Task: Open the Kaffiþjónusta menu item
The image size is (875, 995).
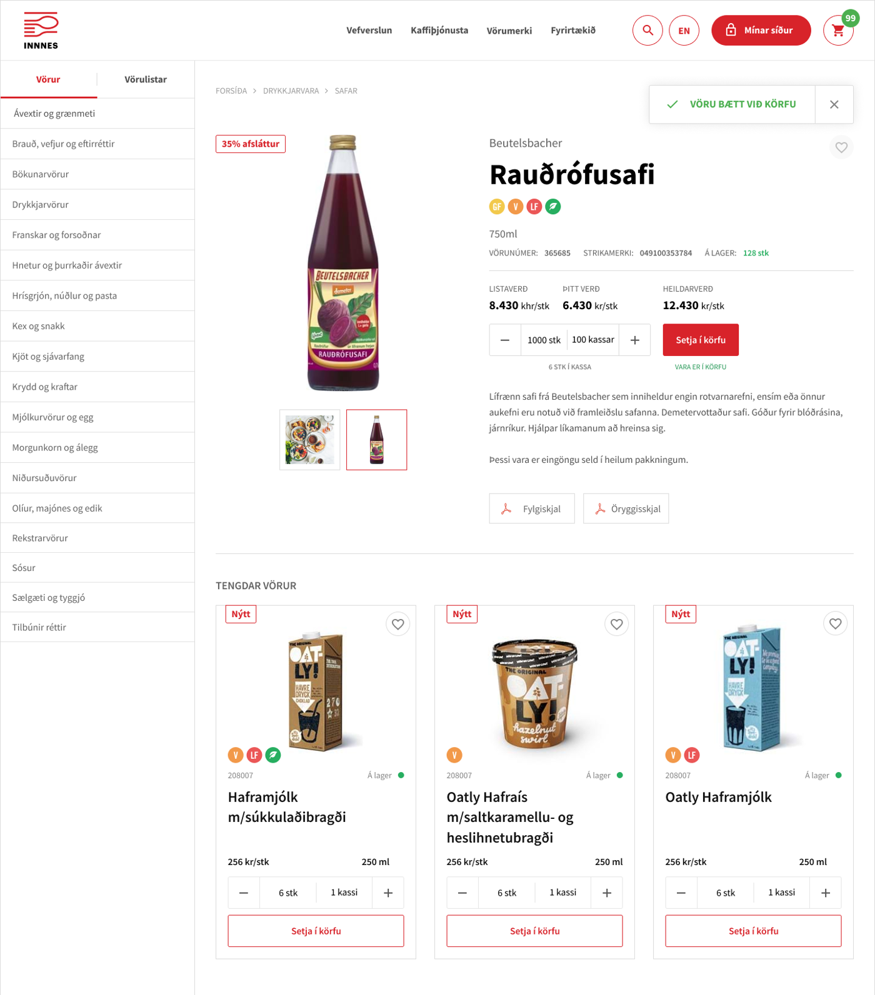Action: coord(439,30)
